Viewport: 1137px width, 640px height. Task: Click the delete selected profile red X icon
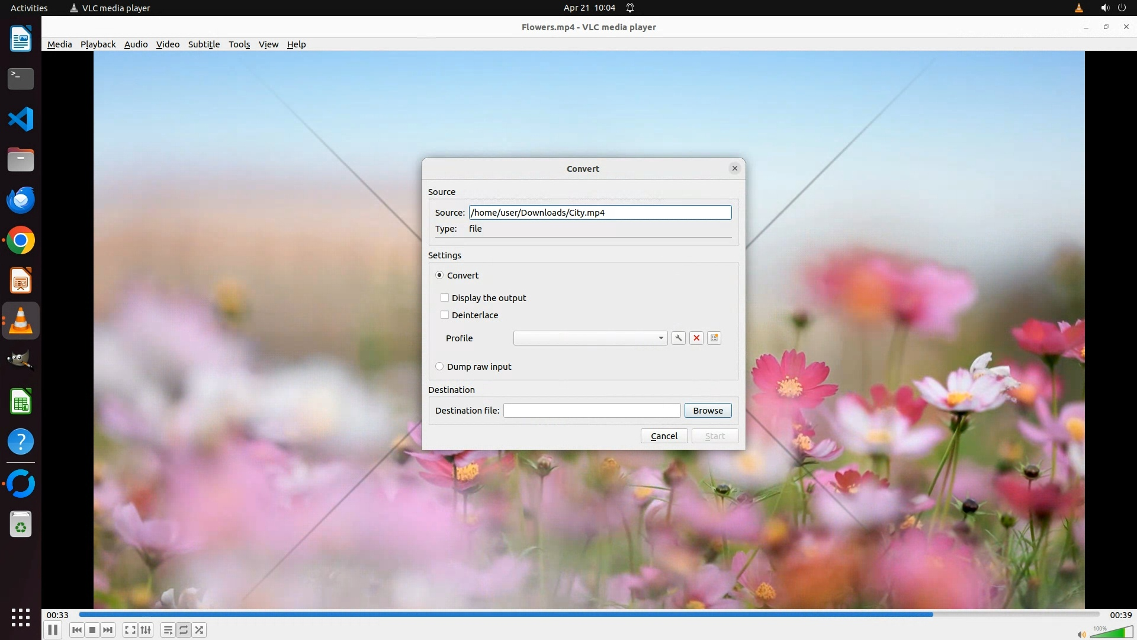[x=696, y=338]
